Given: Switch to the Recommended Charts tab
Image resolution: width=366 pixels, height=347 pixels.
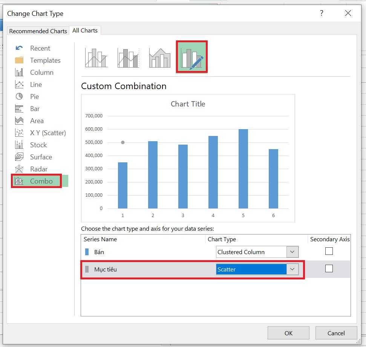Looking at the screenshot, I should click(x=38, y=31).
